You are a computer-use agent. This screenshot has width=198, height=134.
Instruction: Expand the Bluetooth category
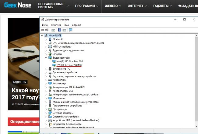[46, 39]
